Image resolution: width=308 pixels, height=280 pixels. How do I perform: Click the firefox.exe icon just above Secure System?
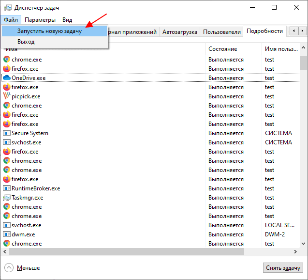coord(7,124)
